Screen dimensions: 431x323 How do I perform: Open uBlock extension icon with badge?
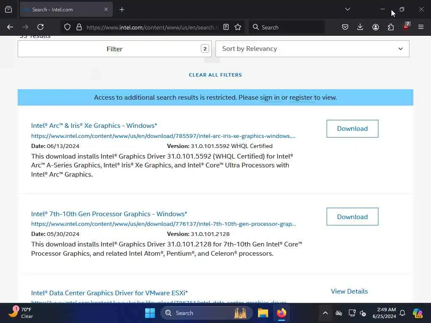pos(406,26)
